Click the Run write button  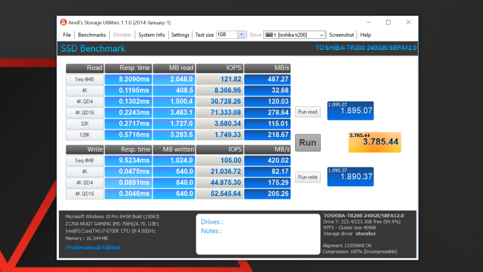point(308,177)
